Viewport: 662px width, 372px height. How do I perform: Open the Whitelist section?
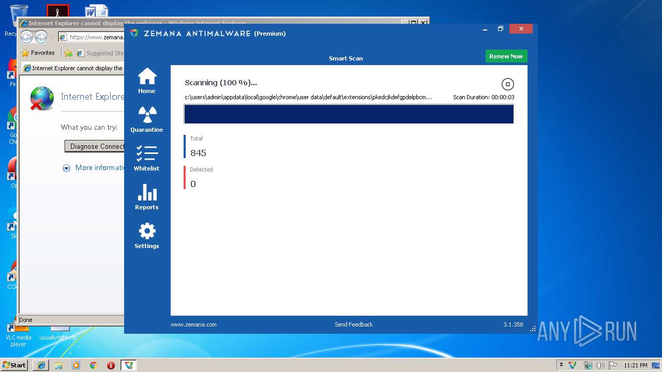[147, 158]
